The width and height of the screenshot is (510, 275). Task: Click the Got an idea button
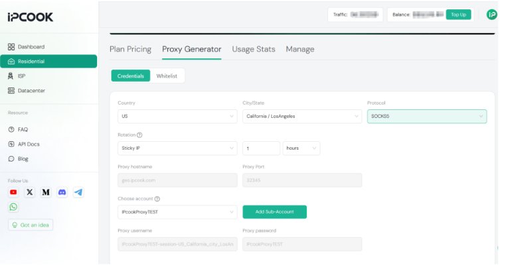point(31,225)
